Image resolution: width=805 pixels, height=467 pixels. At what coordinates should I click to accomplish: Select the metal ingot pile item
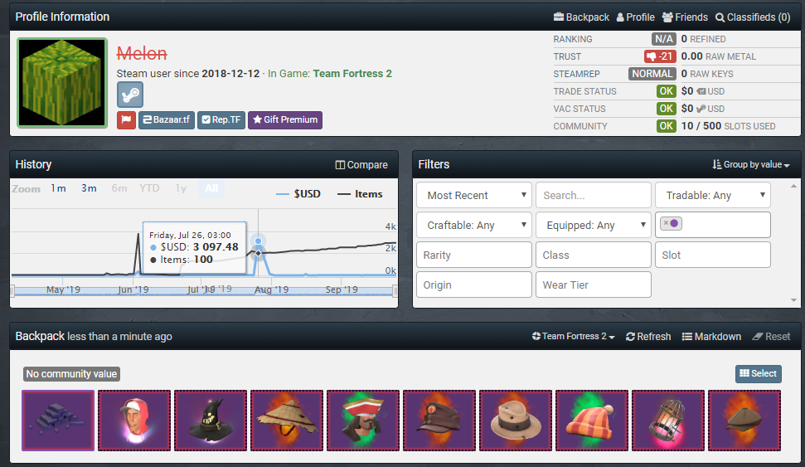point(58,421)
